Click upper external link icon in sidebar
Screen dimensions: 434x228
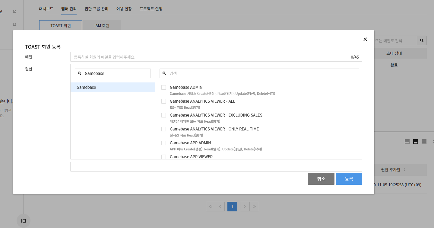[x=14, y=11]
